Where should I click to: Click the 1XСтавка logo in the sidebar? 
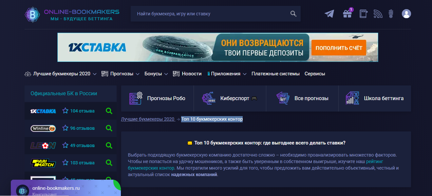43,111
